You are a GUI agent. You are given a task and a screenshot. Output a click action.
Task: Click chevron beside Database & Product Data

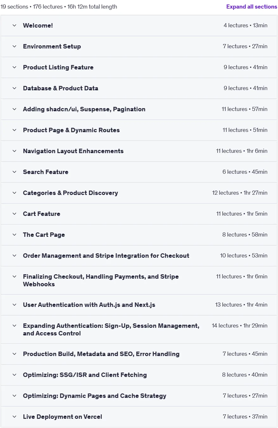coord(14,88)
